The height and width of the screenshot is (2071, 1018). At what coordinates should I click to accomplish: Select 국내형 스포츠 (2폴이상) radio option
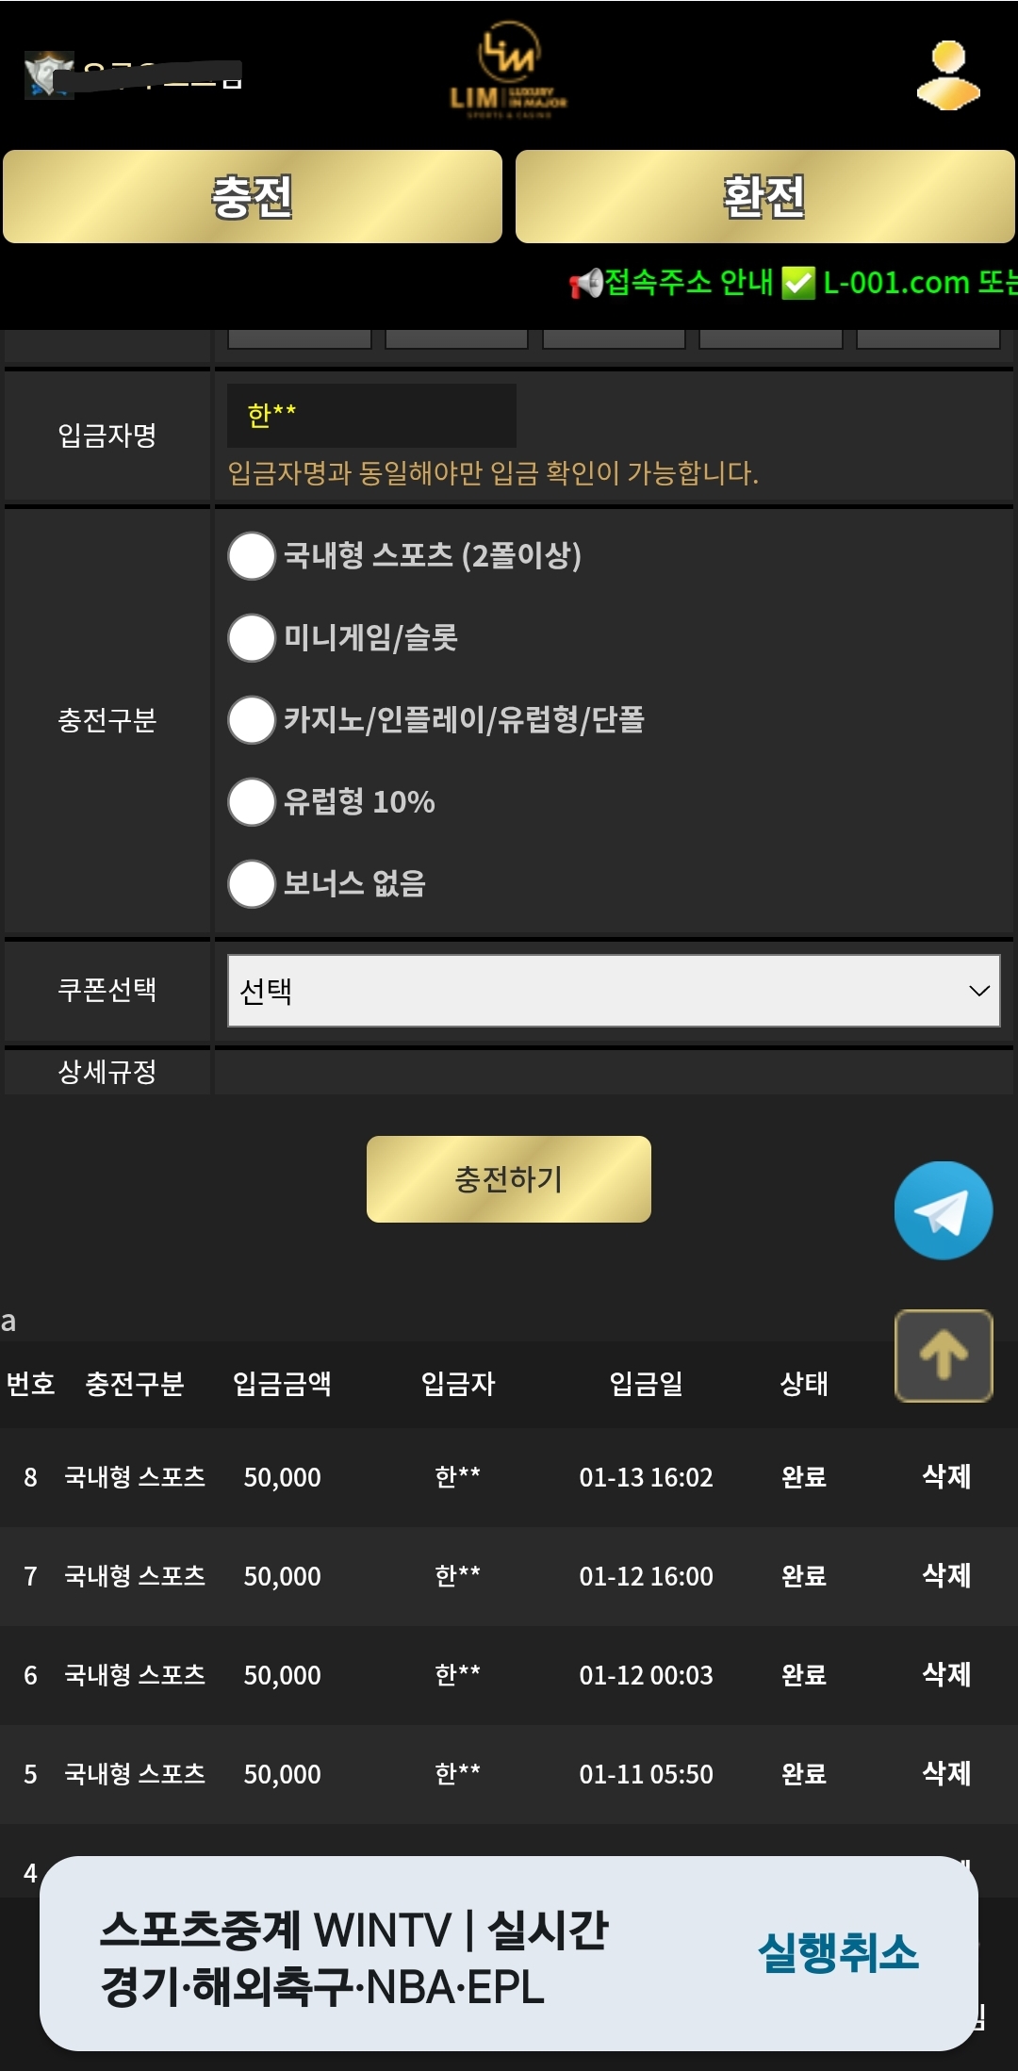tap(252, 556)
